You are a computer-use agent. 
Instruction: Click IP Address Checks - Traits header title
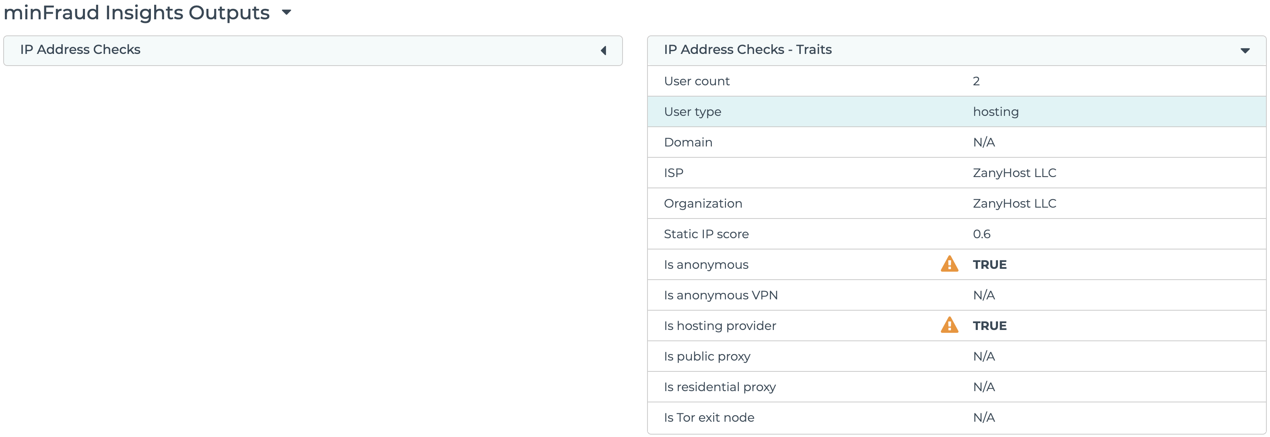[x=747, y=50]
